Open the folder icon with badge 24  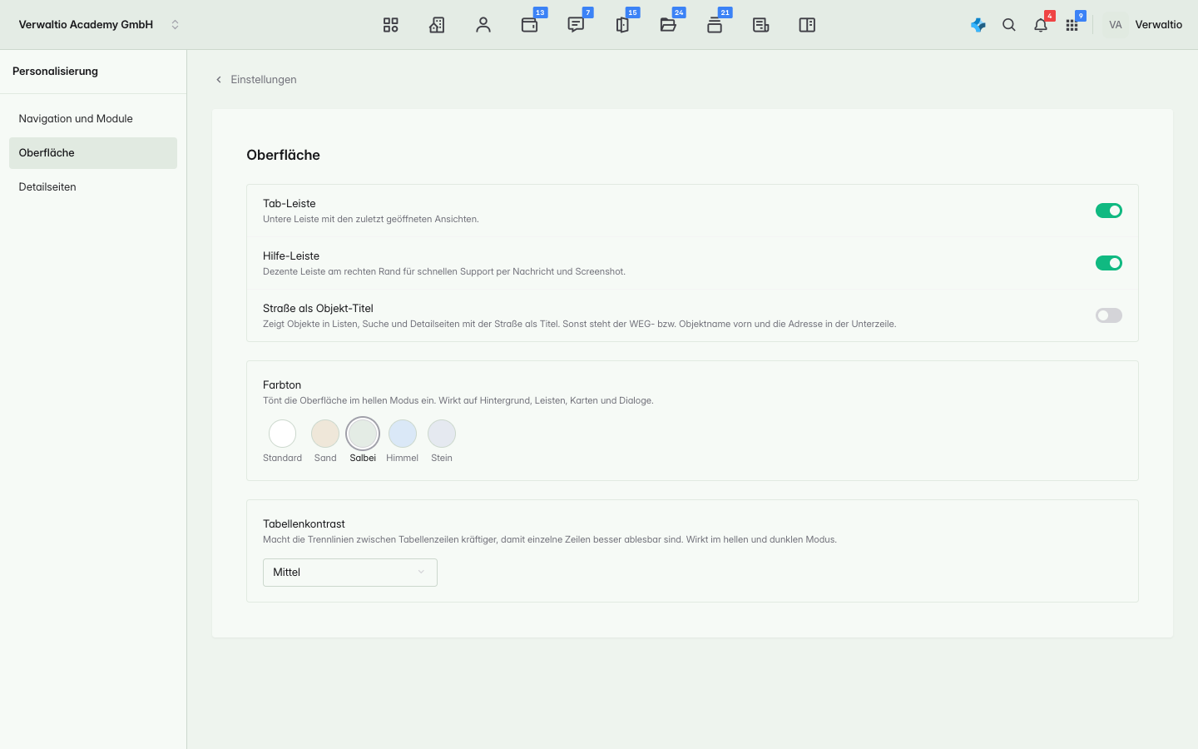(x=668, y=25)
